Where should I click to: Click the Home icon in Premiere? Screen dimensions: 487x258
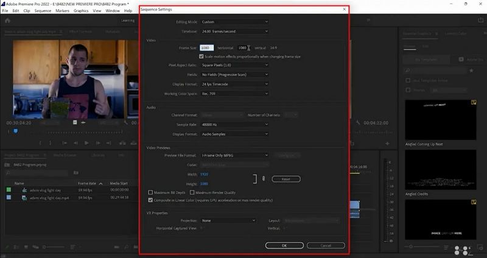pos(7,21)
